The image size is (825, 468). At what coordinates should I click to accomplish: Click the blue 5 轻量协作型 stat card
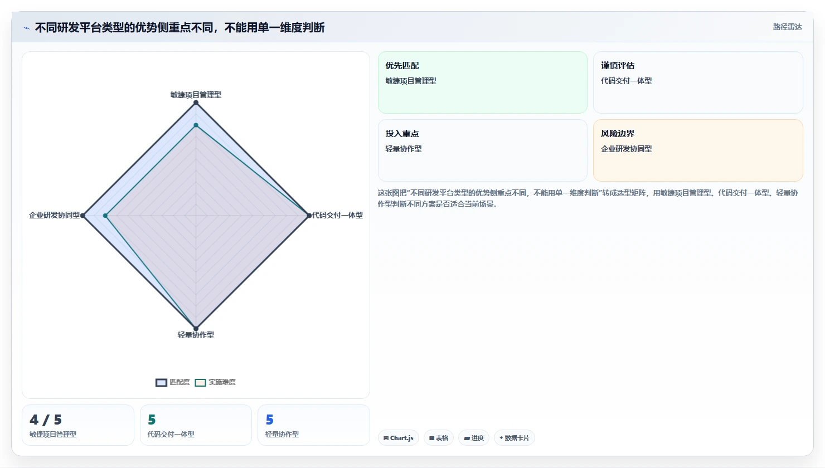click(314, 425)
